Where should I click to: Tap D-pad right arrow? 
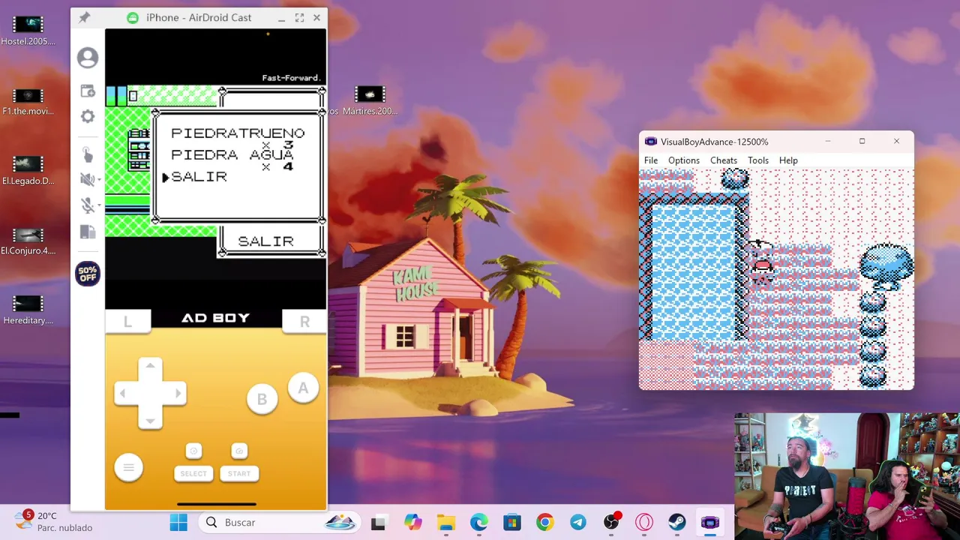[x=177, y=393]
